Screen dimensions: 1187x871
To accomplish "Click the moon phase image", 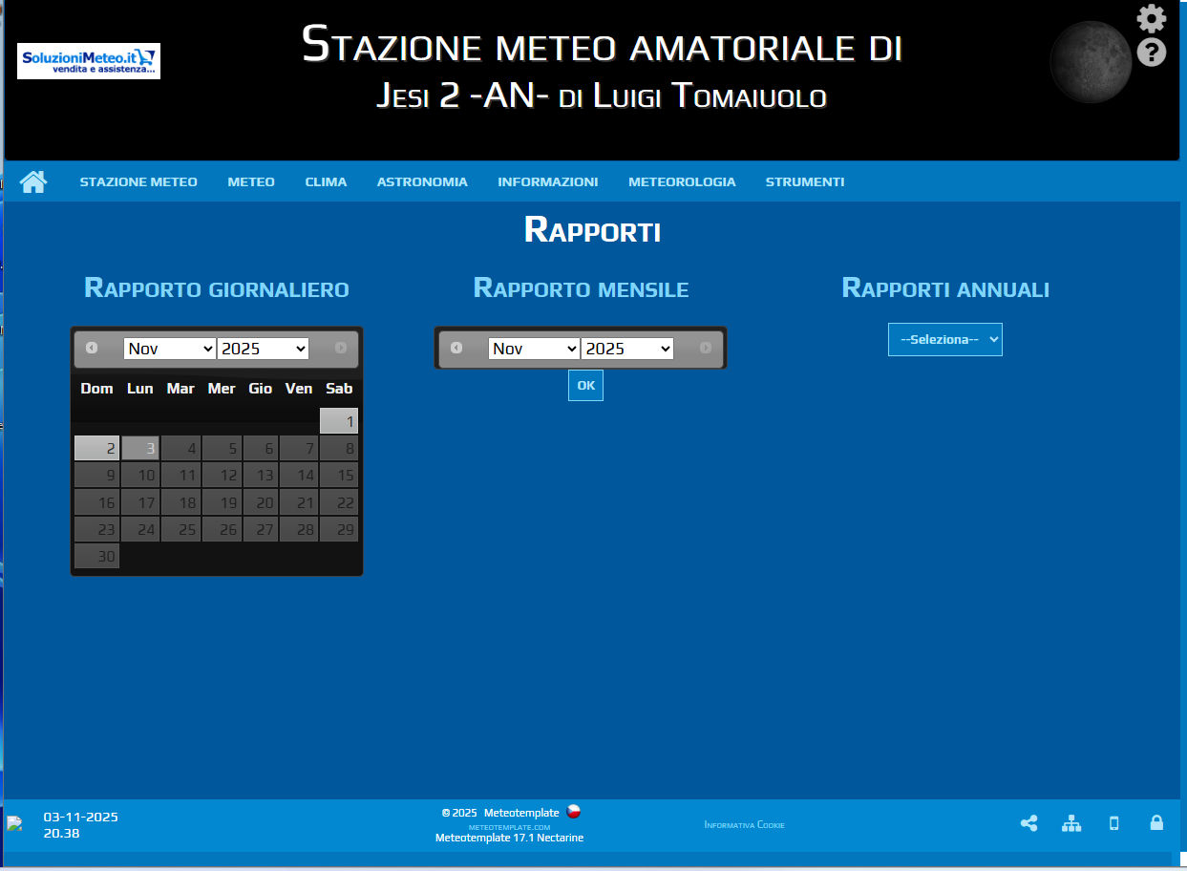I will (x=1090, y=62).
